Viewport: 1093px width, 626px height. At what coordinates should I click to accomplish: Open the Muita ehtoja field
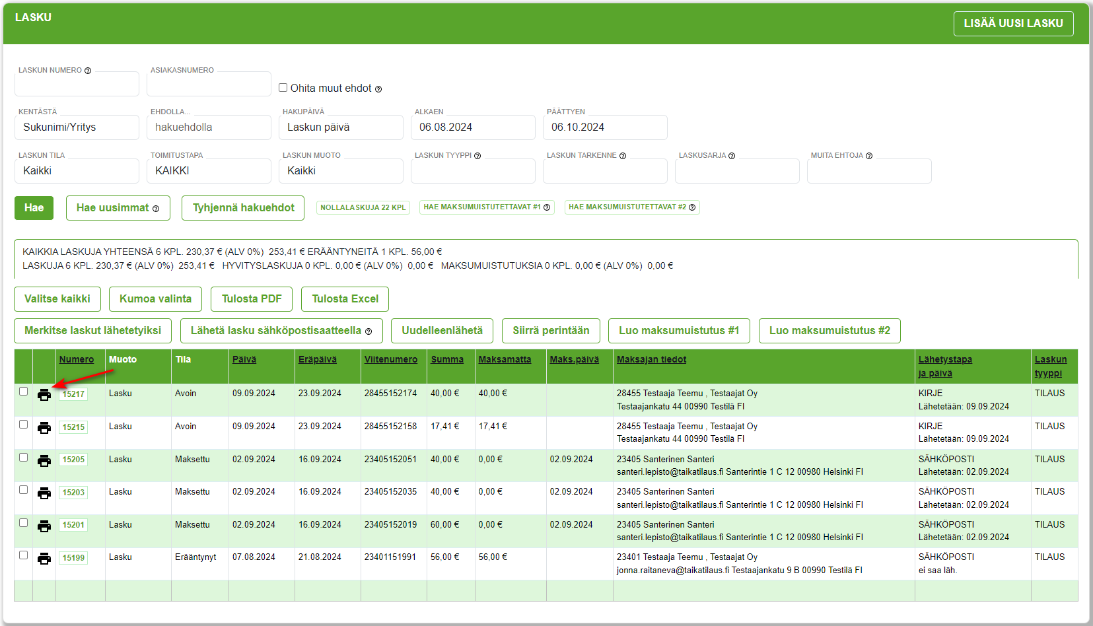(869, 171)
